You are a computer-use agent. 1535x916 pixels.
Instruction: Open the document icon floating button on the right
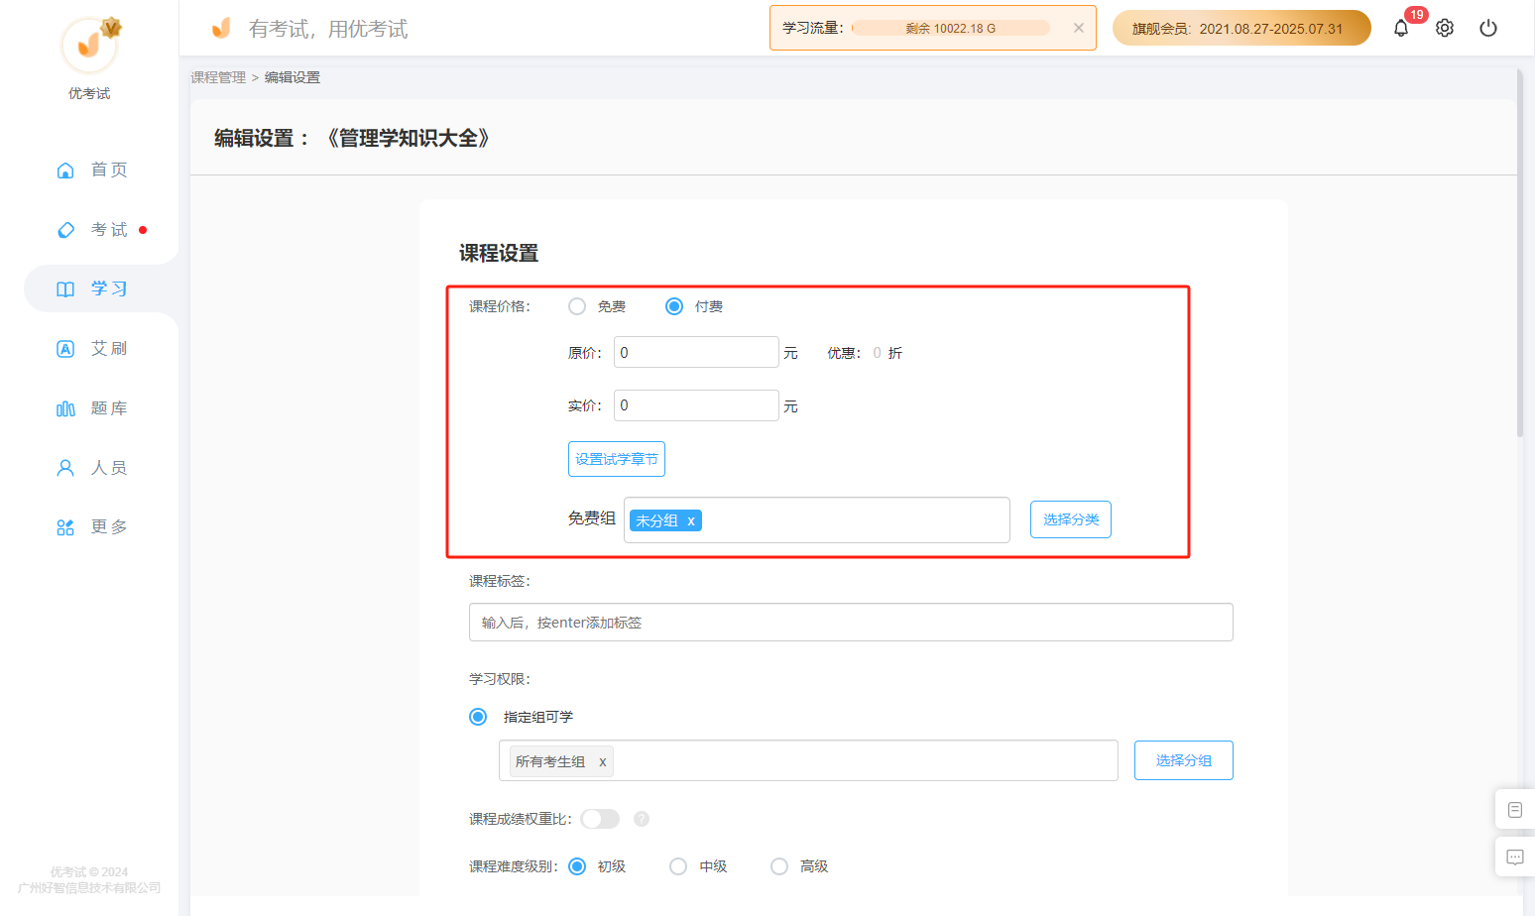click(x=1515, y=810)
